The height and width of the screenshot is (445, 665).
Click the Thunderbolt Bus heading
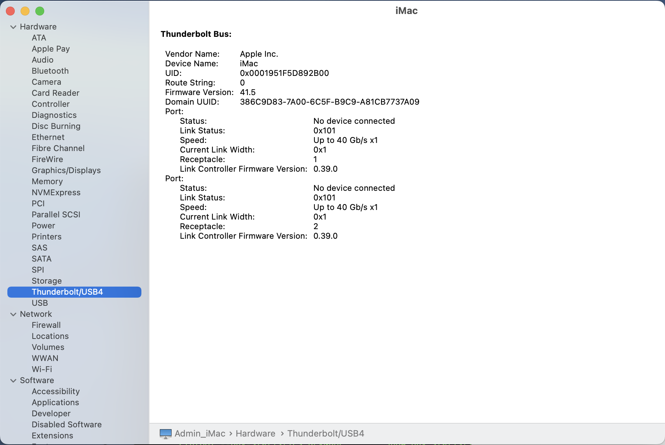coord(196,34)
